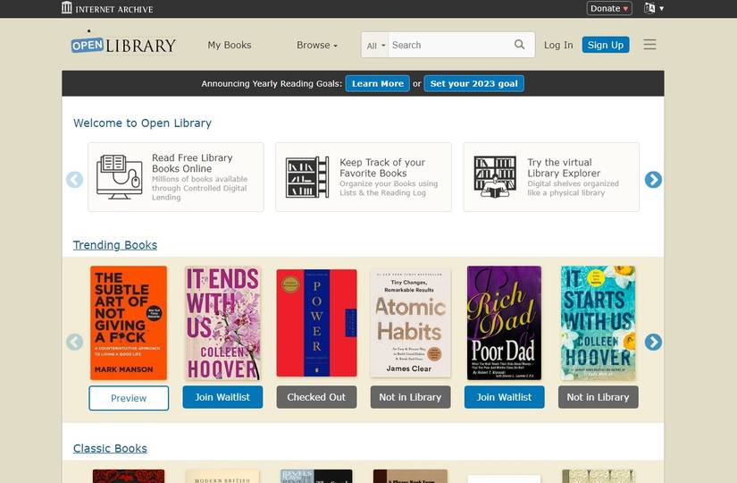Viewport: 737px width, 483px height.
Task: Click the welcome carousel next arrow
Action: [x=653, y=179]
